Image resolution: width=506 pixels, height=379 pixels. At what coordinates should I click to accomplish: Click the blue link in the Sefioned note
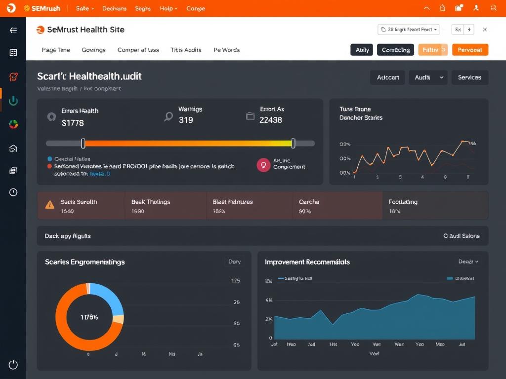point(100,174)
